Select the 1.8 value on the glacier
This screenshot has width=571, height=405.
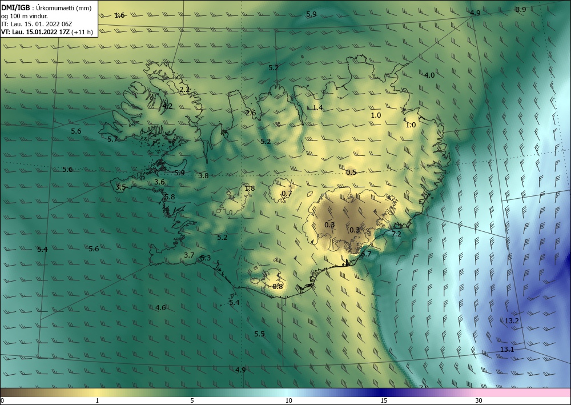(250, 189)
